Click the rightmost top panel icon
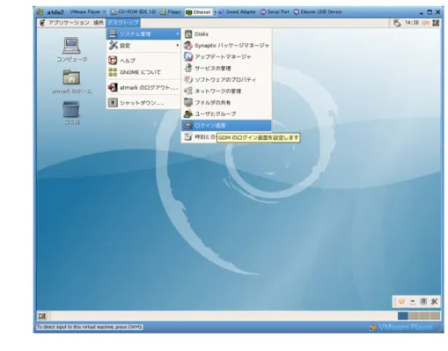The image size is (448, 351). click(x=436, y=23)
